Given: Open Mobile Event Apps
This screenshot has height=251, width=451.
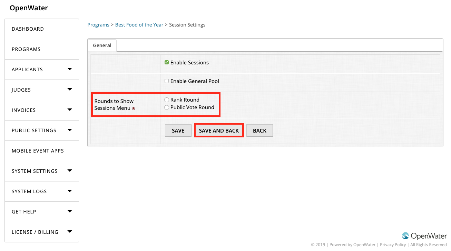Looking at the screenshot, I should pyautogui.click(x=42, y=151).
